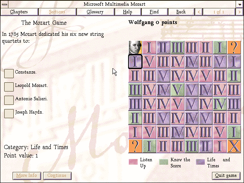
Task: Click the purple Life and Times legend swatch
Action: [200, 162]
